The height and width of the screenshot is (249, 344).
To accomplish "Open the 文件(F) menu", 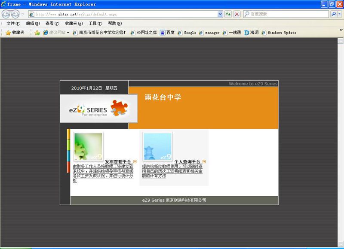I will click(x=13, y=24).
